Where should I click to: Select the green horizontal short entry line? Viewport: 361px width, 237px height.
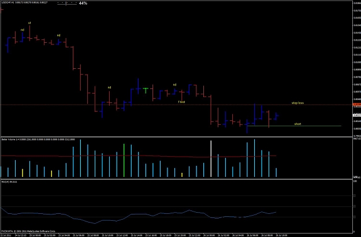click(294, 126)
